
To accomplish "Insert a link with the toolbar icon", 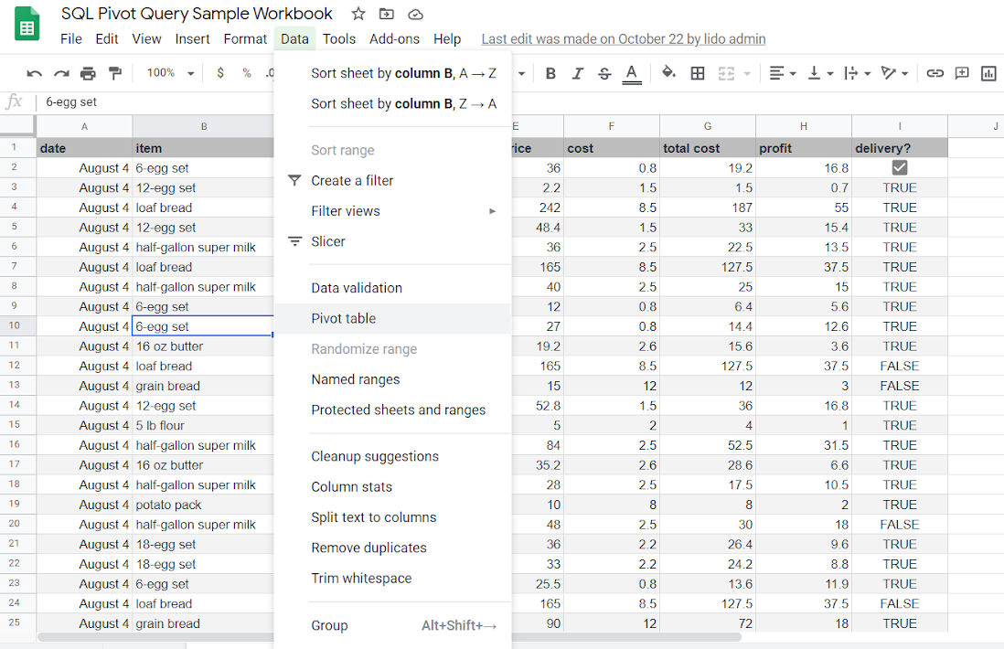I will pos(935,72).
